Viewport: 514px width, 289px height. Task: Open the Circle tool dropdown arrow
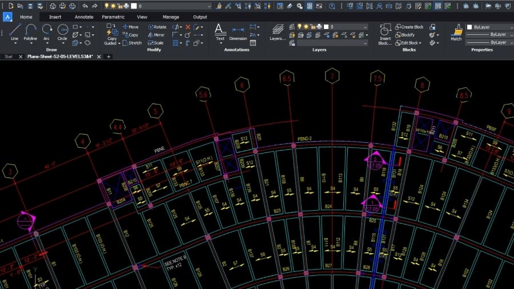pos(62,43)
